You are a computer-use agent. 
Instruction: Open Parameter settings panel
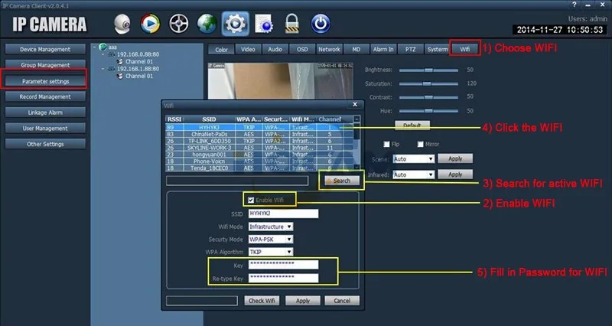click(x=45, y=81)
